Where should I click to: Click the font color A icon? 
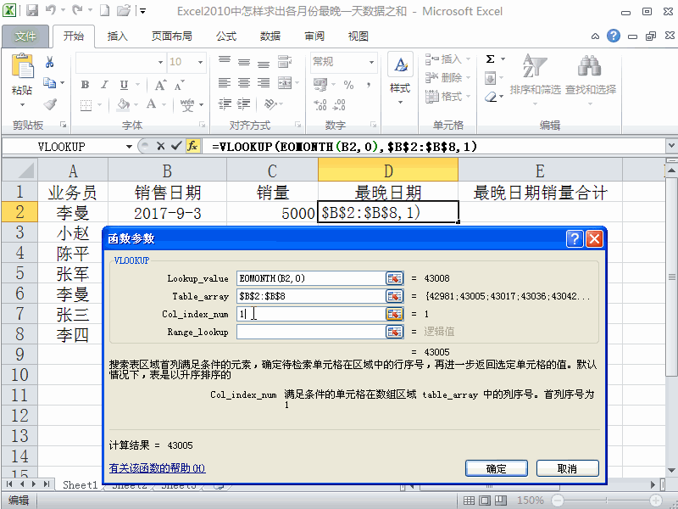[x=151, y=104]
